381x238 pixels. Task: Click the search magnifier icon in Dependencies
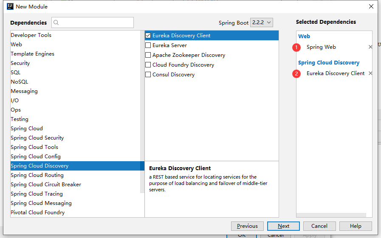point(56,22)
